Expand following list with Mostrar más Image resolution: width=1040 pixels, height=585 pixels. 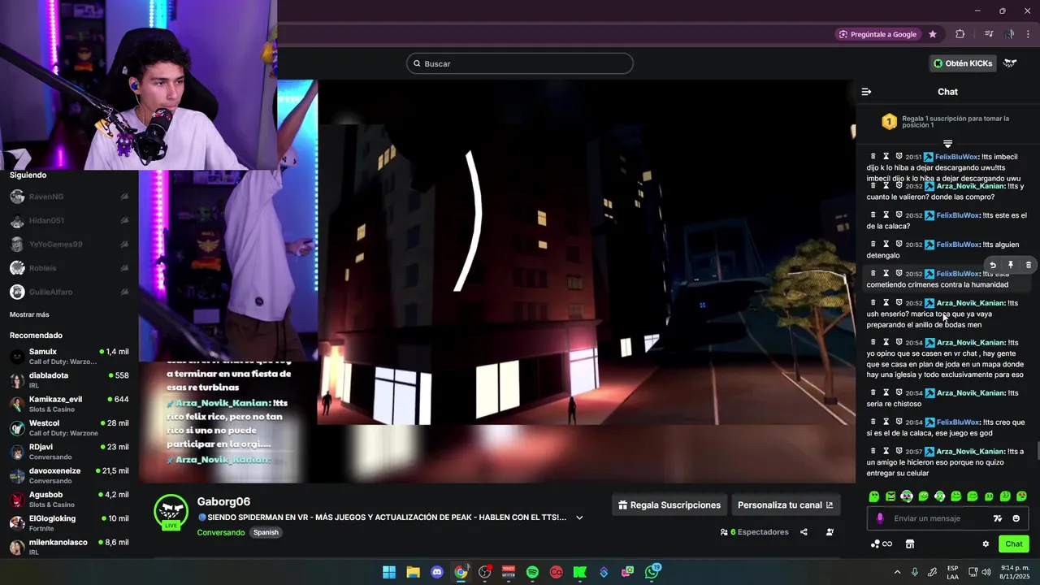coord(29,314)
